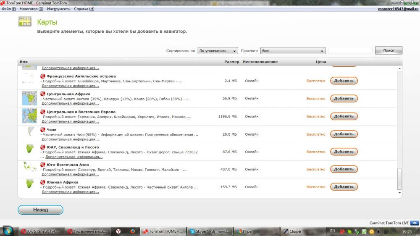Open more info link for Чили

70,139
